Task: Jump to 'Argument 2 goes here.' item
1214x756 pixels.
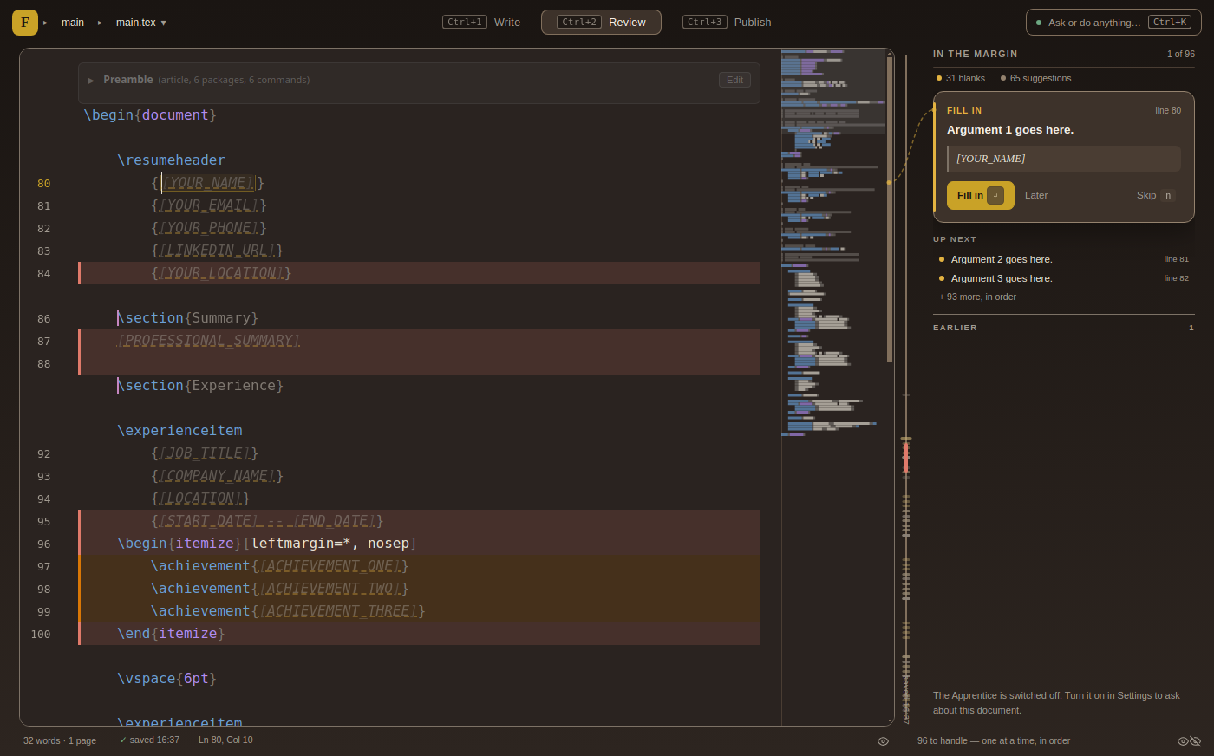Action: (1064, 259)
